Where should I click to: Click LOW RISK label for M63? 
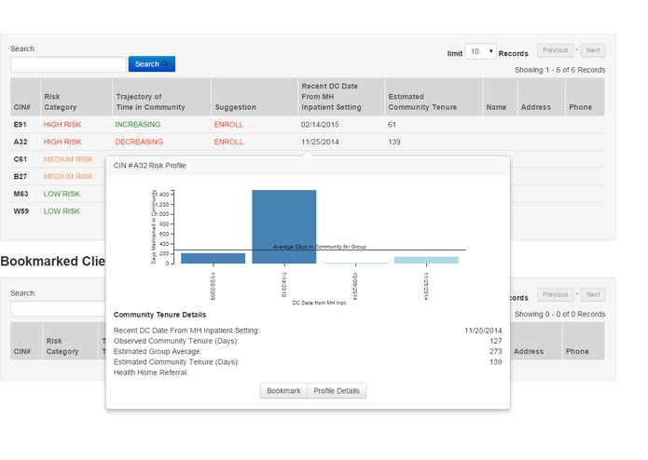click(62, 194)
